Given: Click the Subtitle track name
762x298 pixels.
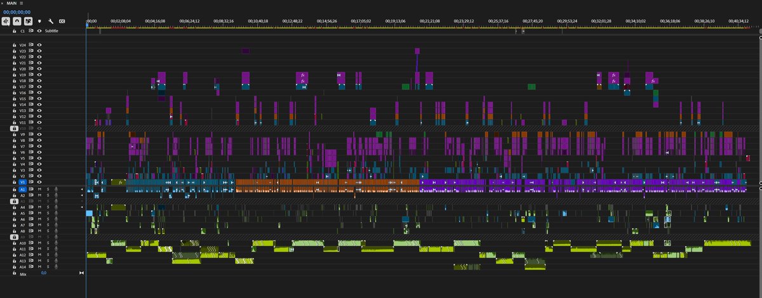Looking at the screenshot, I should (x=51, y=30).
